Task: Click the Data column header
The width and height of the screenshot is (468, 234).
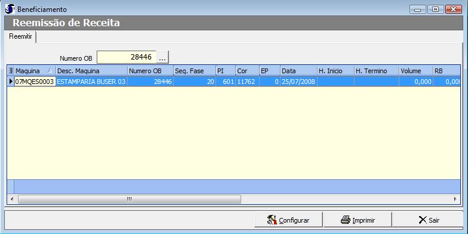Action: point(298,71)
